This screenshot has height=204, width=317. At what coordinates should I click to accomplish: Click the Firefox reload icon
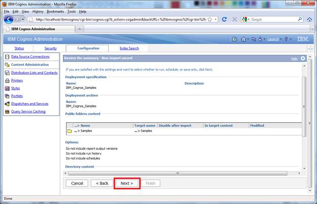coord(224,19)
